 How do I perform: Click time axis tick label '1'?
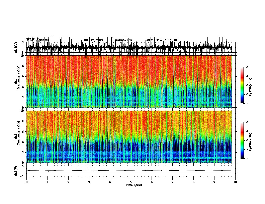pyautogui.click(x=47, y=182)
